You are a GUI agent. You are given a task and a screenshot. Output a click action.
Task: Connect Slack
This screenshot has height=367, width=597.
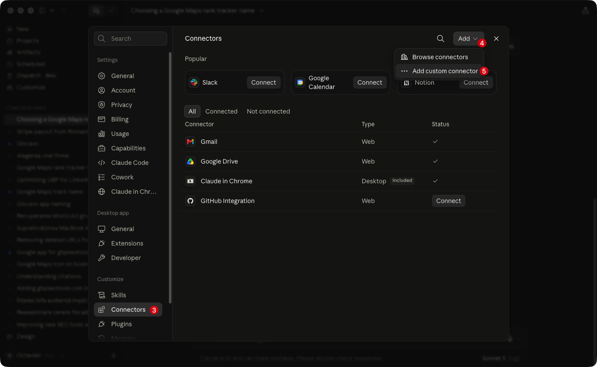[264, 82]
